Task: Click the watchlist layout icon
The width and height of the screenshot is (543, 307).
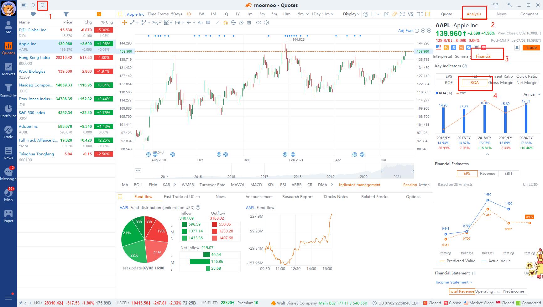Action: (x=24, y=5)
